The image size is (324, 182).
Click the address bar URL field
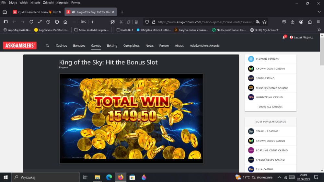(206, 22)
